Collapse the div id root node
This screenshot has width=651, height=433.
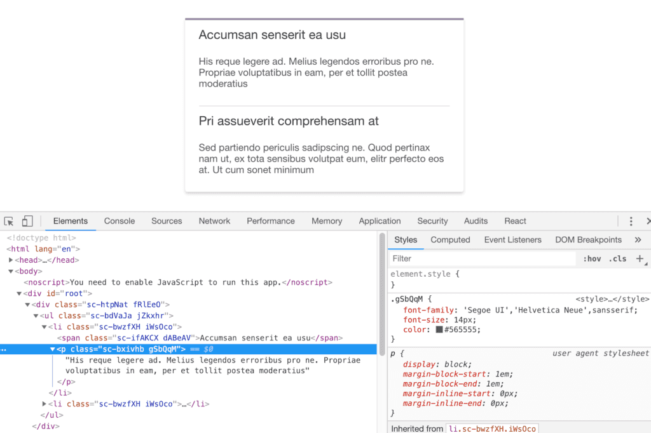pos(19,293)
